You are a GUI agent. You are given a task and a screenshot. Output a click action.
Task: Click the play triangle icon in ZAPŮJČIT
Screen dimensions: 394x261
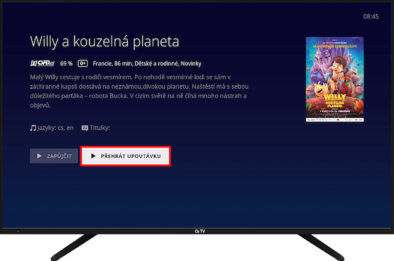click(39, 156)
